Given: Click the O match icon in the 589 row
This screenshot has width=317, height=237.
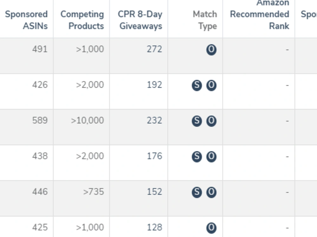Looking at the screenshot, I should coord(211,121).
